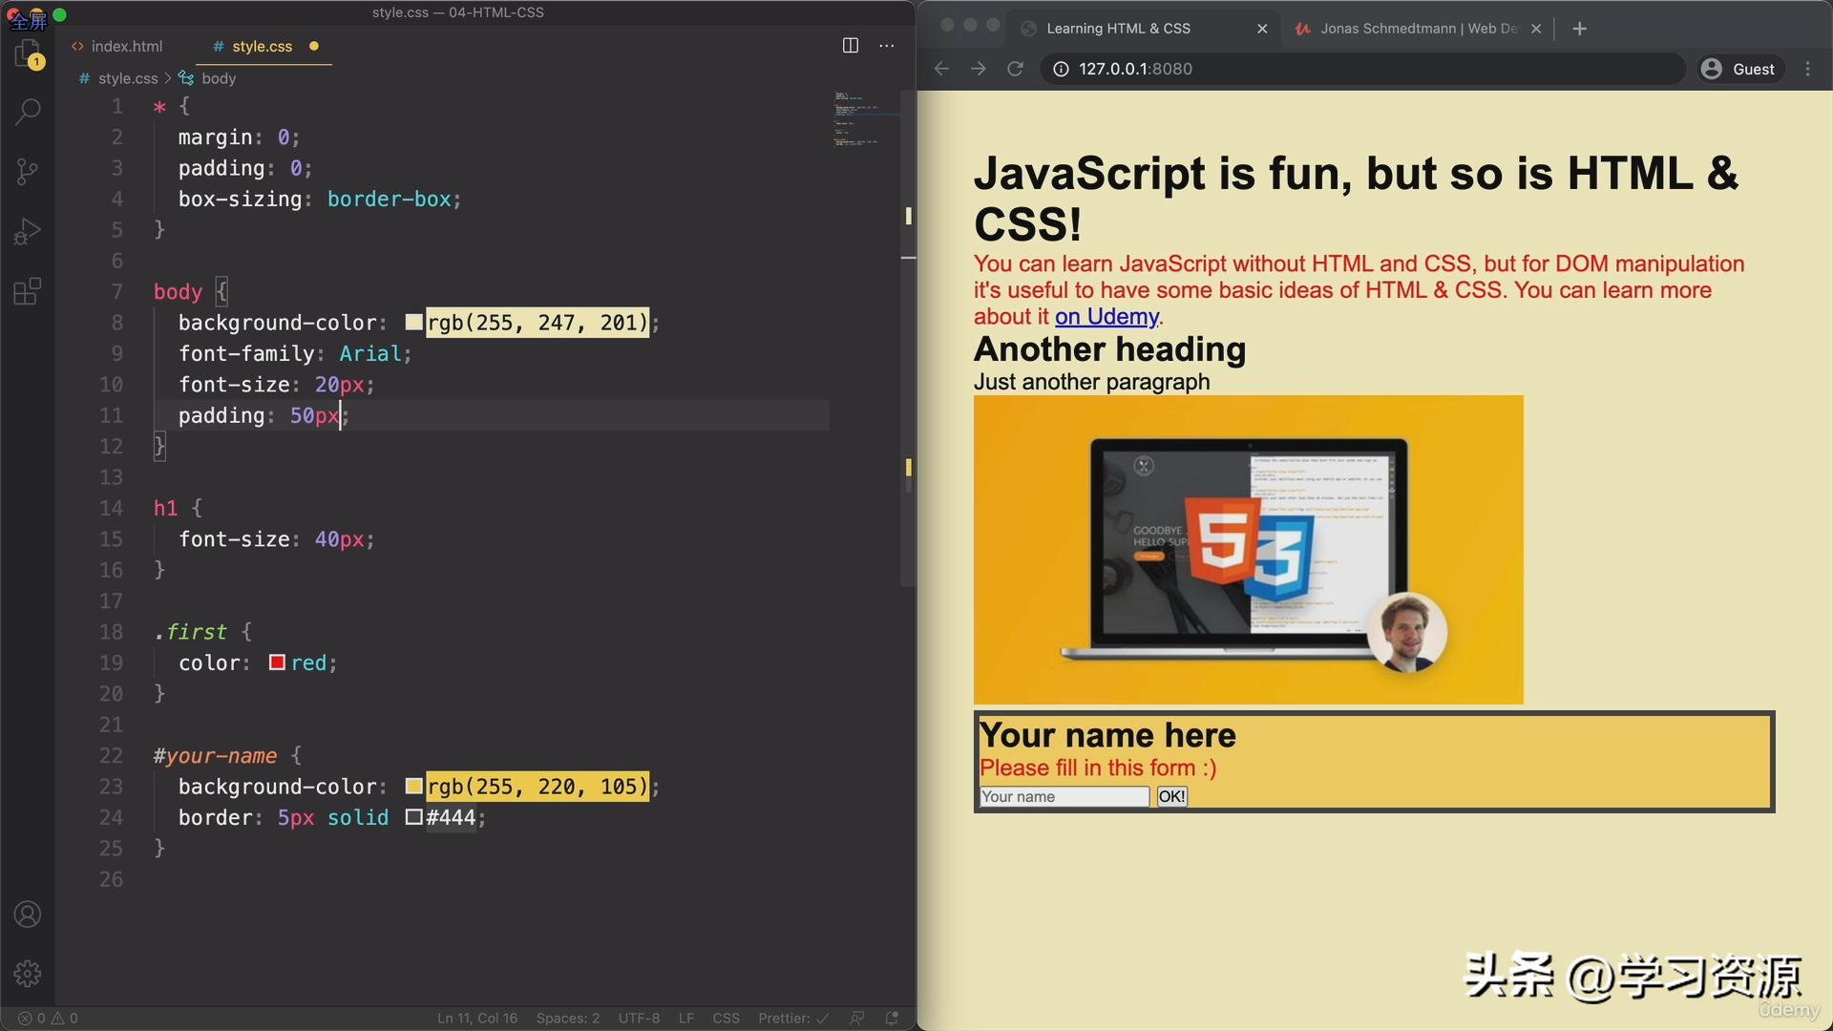Open the Guest profile in Chrome
Image resolution: width=1833 pixels, height=1031 pixels.
click(1739, 69)
